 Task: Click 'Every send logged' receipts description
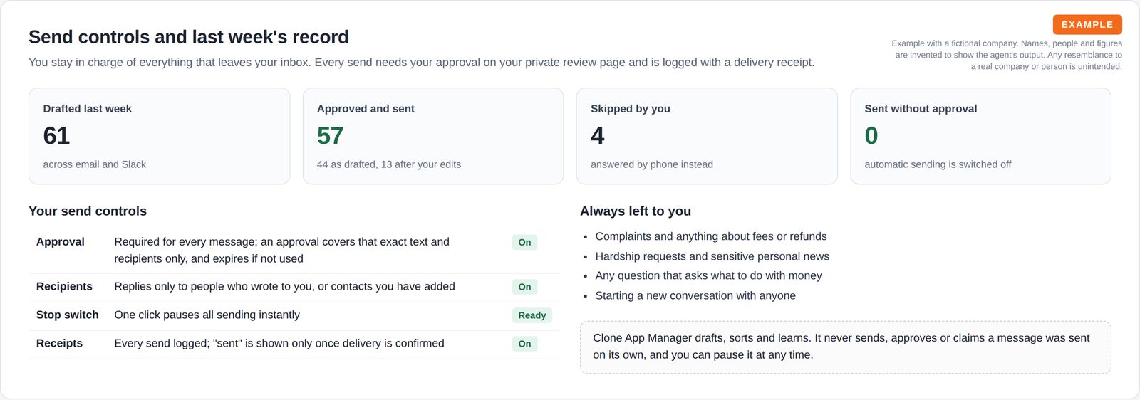tap(279, 344)
